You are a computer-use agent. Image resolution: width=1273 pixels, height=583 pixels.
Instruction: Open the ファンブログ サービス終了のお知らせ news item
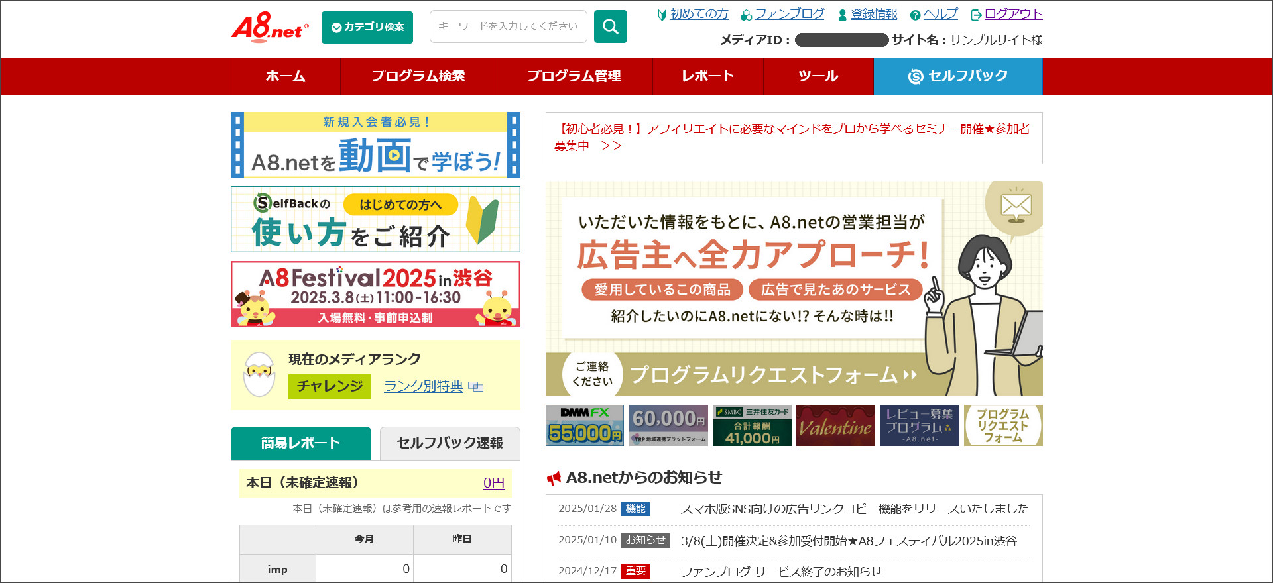coord(782,572)
